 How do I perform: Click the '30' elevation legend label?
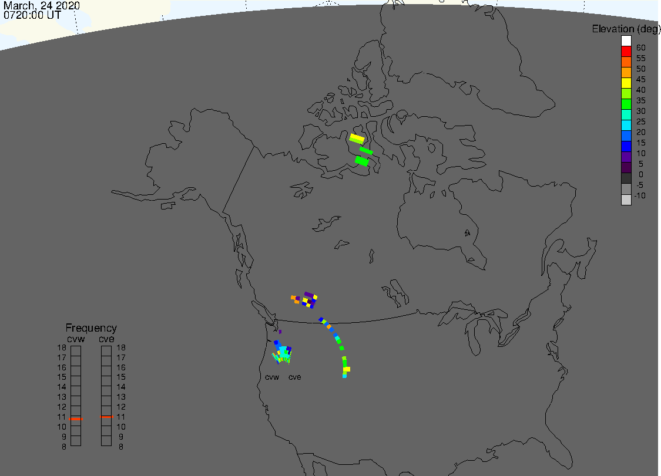(641, 111)
